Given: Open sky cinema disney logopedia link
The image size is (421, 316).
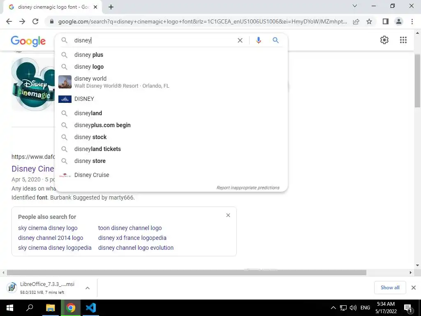Looking at the screenshot, I should [55, 248].
